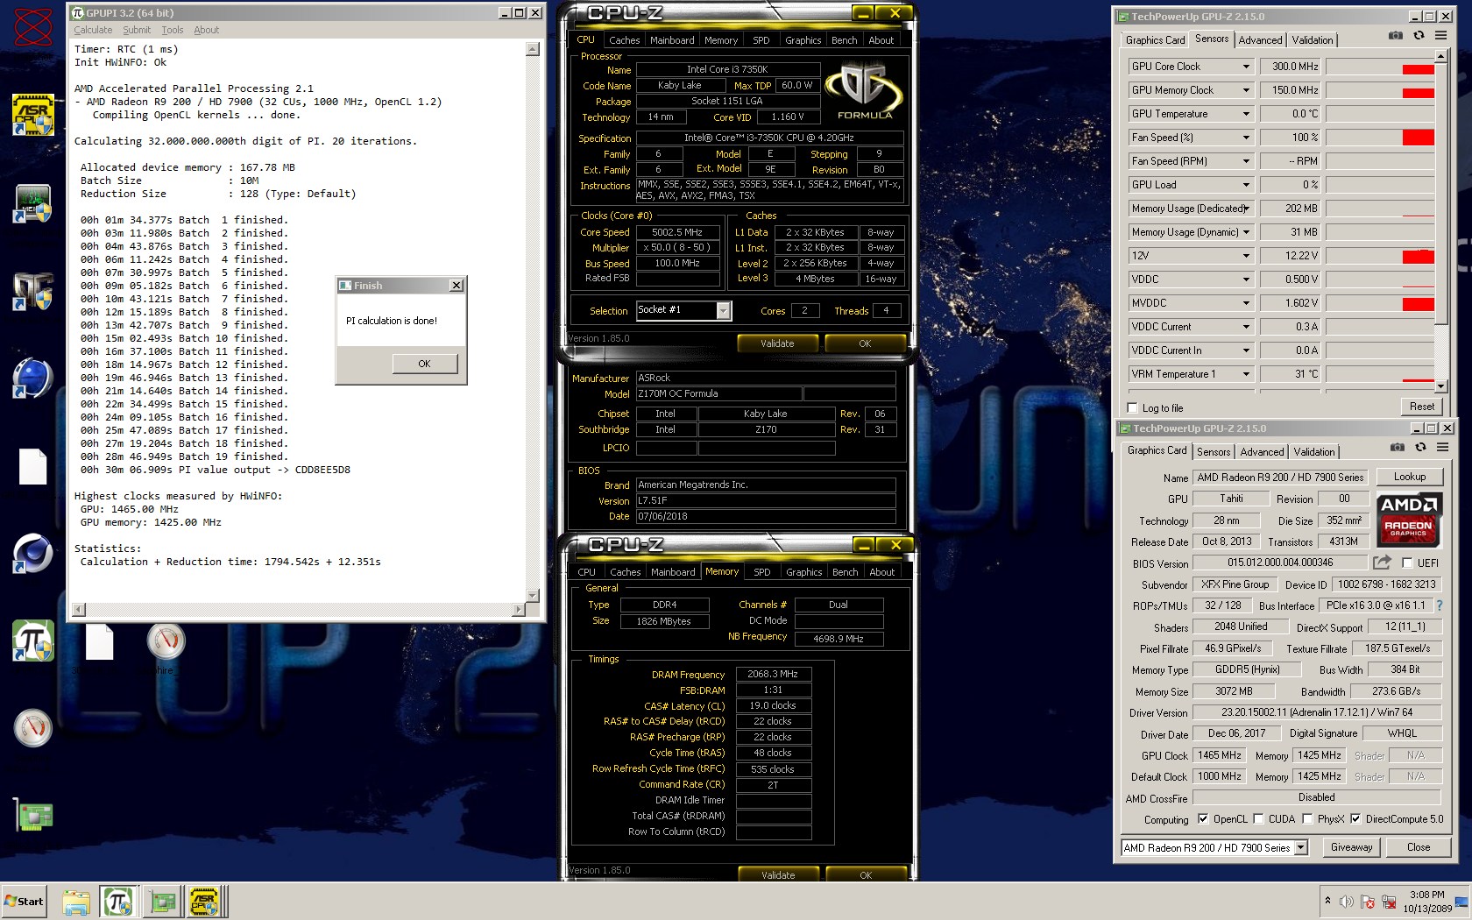The image size is (1472, 920).
Task: Open the Tools menu in GPUPI
Action: (173, 30)
